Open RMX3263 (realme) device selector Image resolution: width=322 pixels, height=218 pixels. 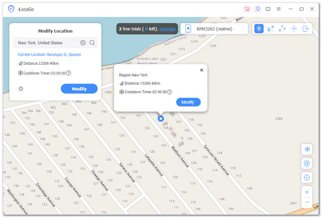pos(214,29)
